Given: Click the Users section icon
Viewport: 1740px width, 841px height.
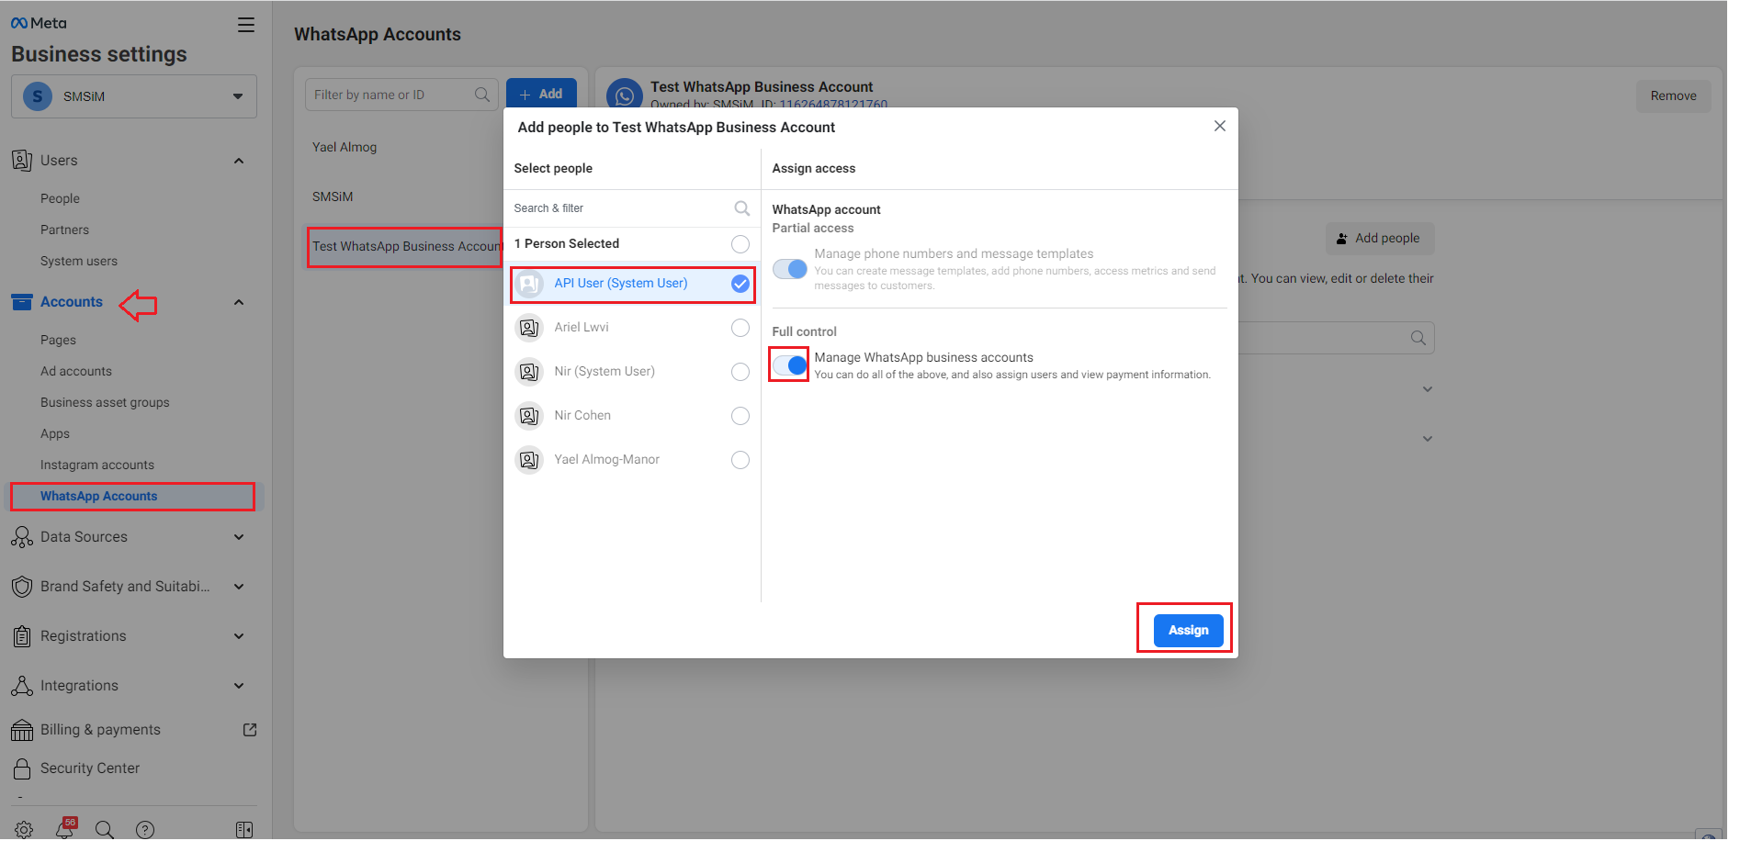Looking at the screenshot, I should (22, 161).
